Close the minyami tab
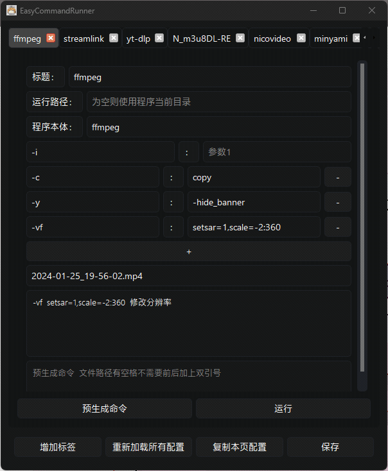 point(357,38)
